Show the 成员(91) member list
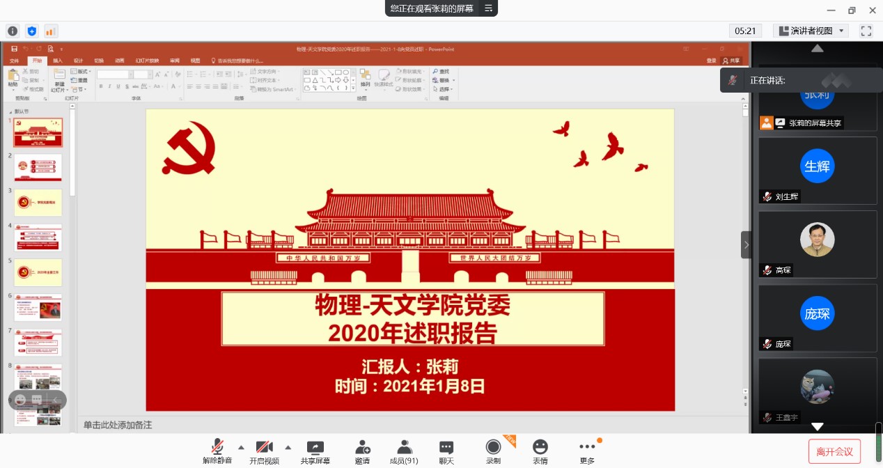This screenshot has width=883, height=468. pos(404,451)
